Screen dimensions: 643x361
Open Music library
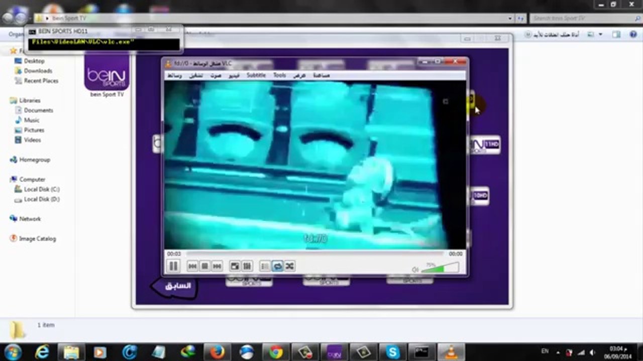[x=31, y=120]
